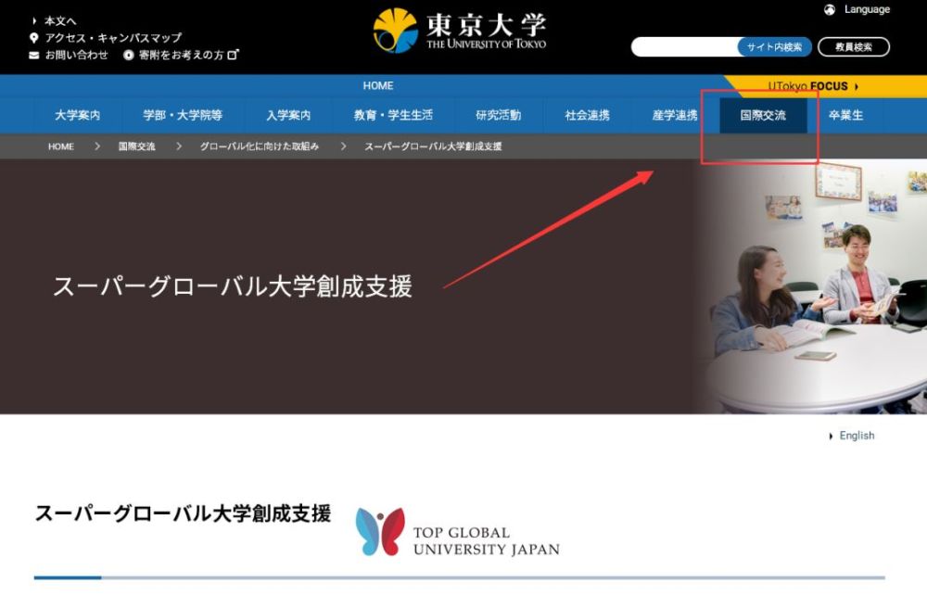927x608 pixels.
Task: Click the external link icon after 寄附をお考えの方
Action: coord(233,55)
